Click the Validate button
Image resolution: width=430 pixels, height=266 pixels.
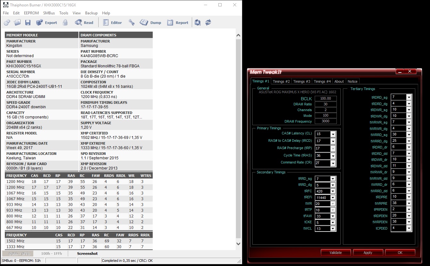tap(336, 253)
